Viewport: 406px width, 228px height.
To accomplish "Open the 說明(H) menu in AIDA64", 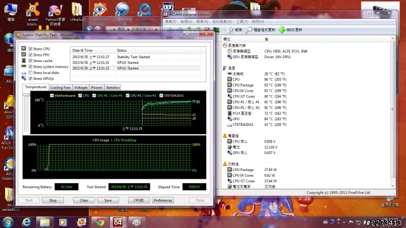I will pyautogui.click(x=258, y=22).
